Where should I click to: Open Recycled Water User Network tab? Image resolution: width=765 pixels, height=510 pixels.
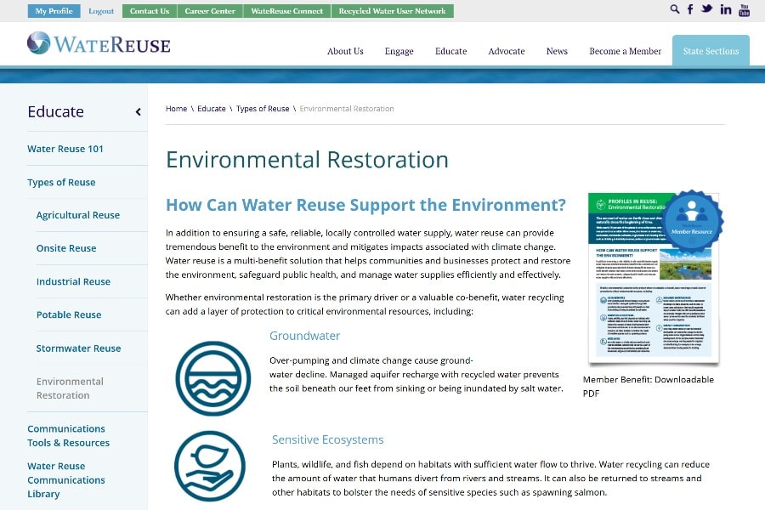tap(392, 11)
